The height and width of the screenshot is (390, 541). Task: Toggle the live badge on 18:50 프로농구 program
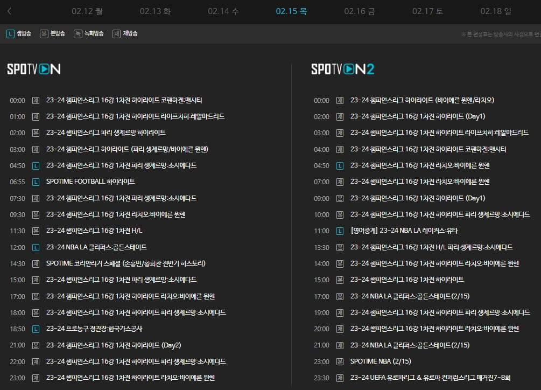(x=35, y=329)
